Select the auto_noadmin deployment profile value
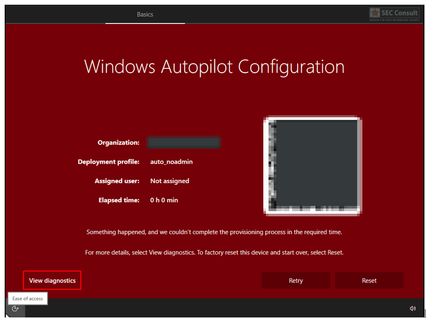 pos(172,162)
